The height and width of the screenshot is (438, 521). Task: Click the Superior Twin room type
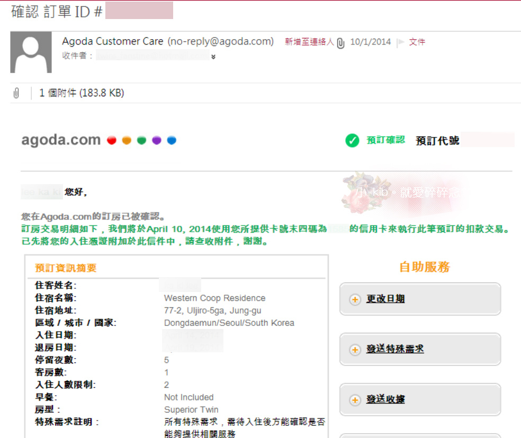pyautogui.click(x=191, y=410)
